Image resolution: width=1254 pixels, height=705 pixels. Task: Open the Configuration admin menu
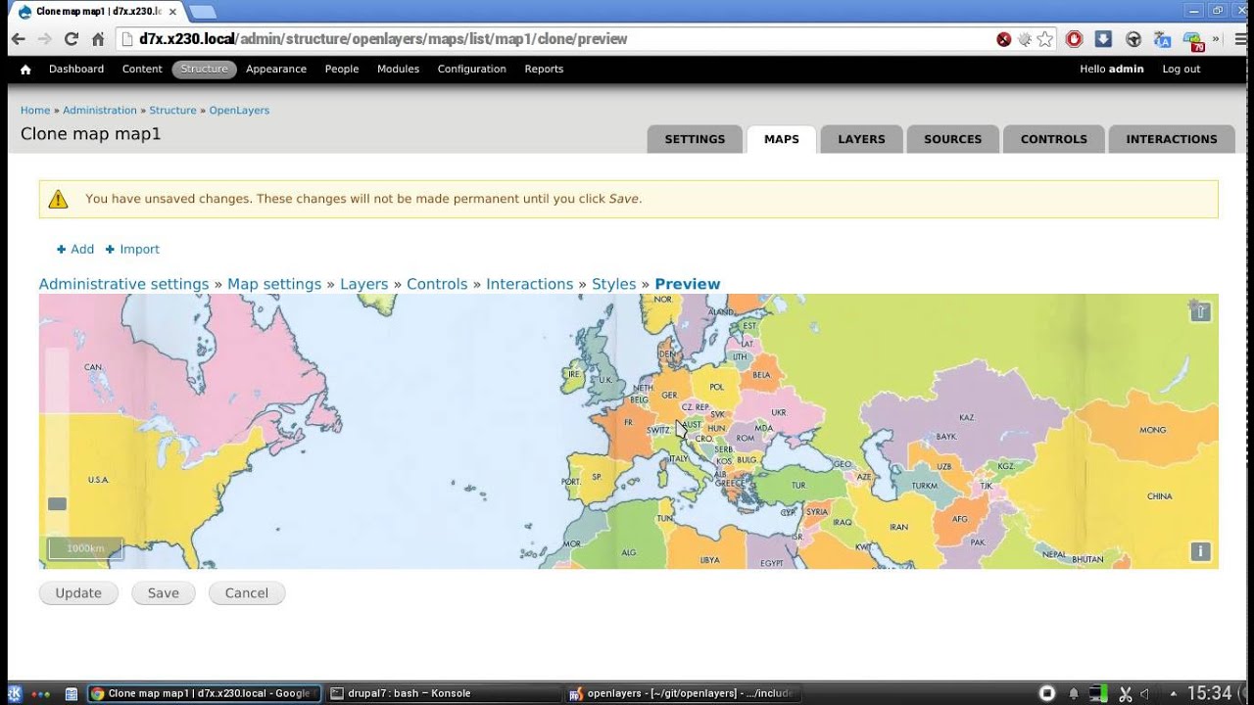click(472, 70)
